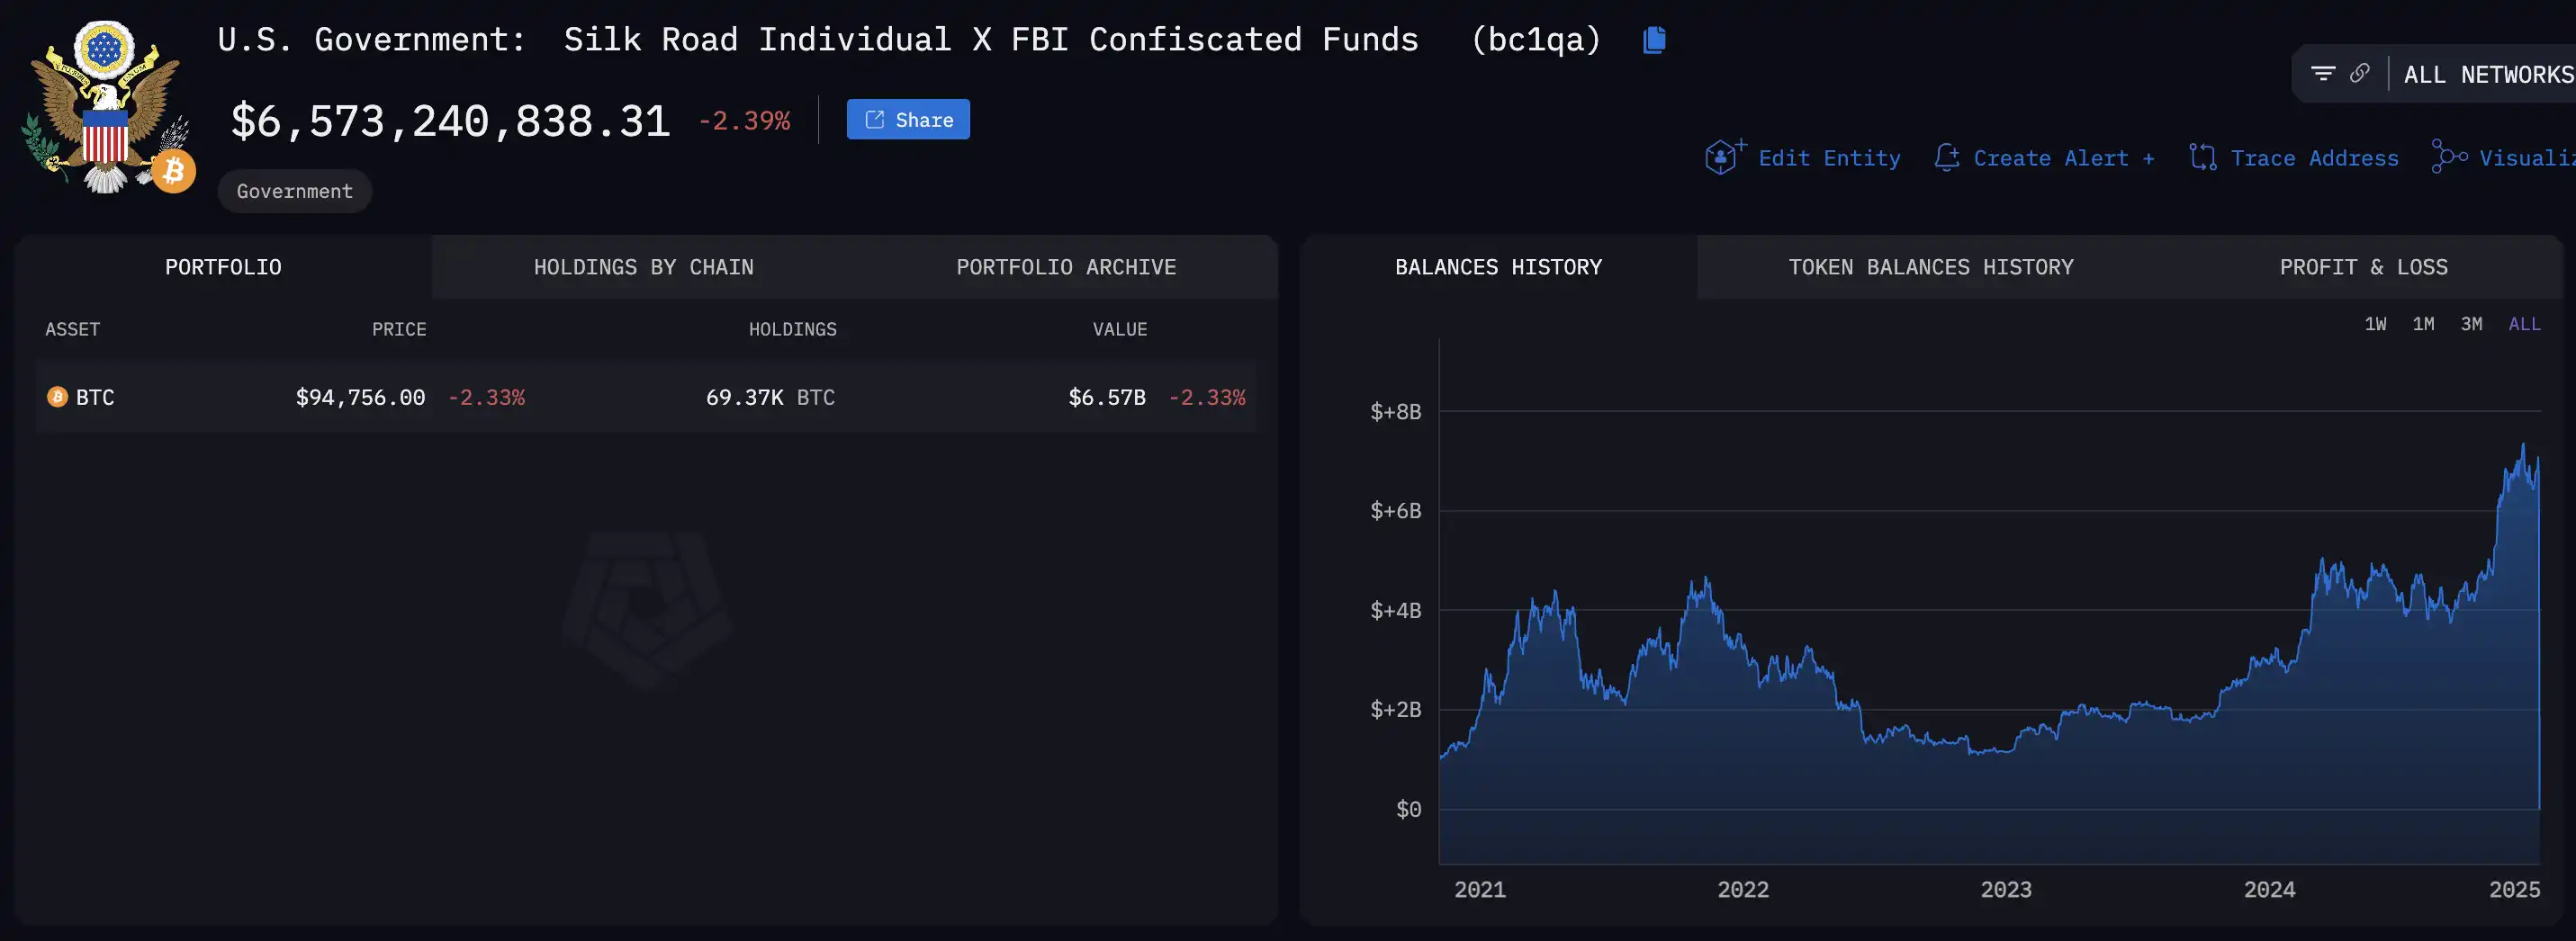The height and width of the screenshot is (941, 2576).
Task: Open the Profit & Loss tab
Action: pos(2363,267)
